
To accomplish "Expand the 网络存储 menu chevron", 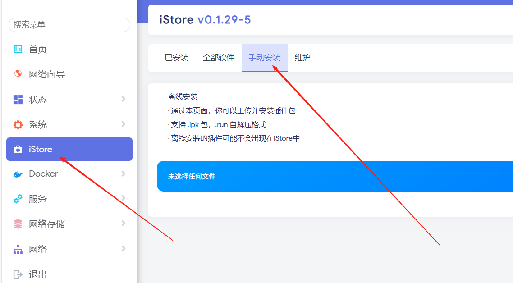I will tap(124, 223).
